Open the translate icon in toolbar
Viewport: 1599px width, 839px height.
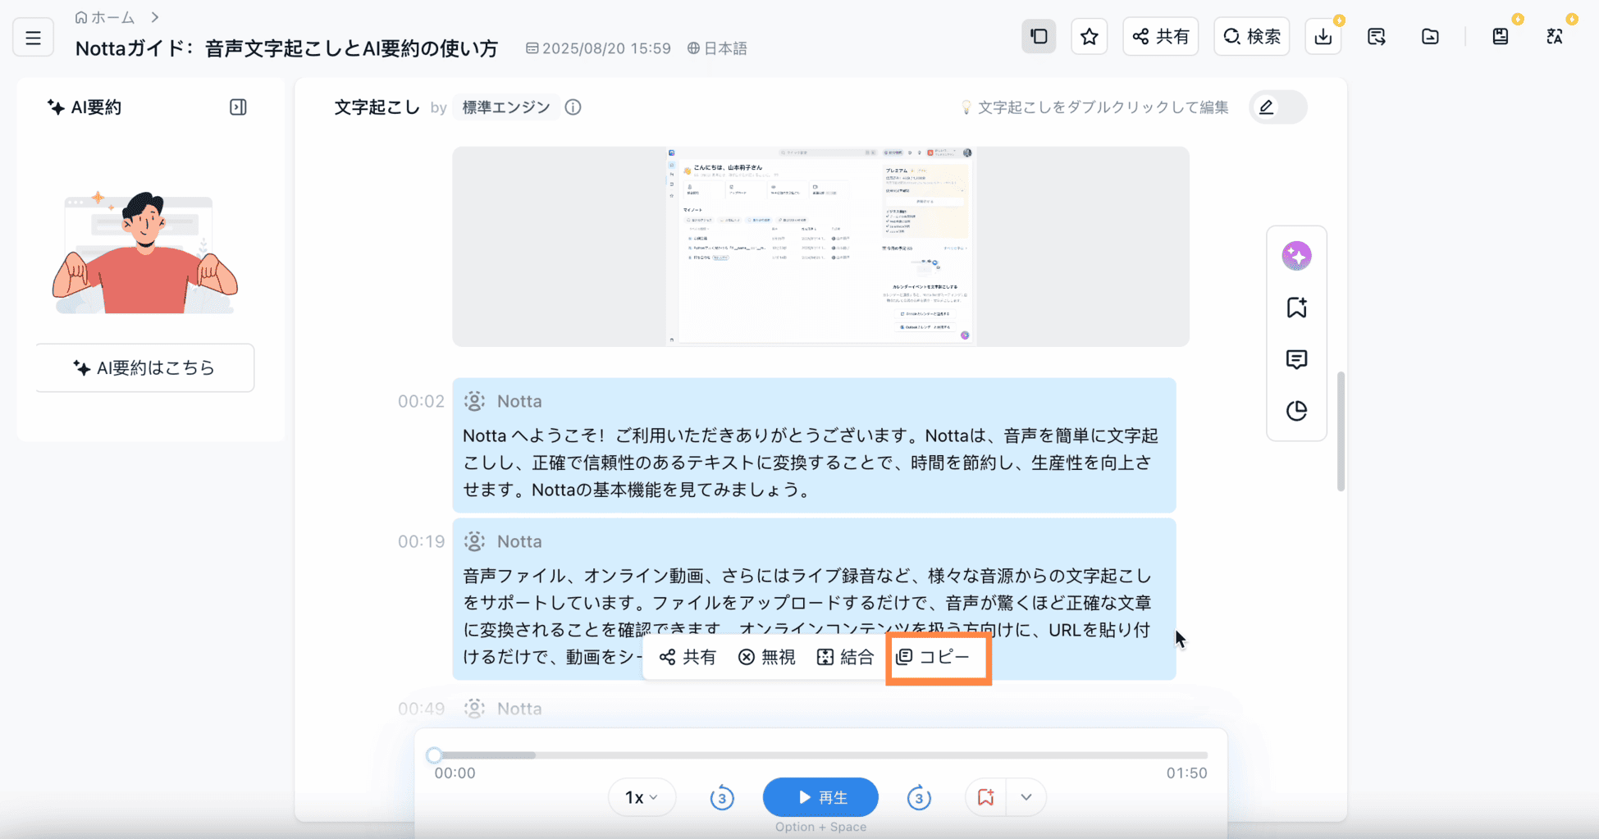point(1554,37)
